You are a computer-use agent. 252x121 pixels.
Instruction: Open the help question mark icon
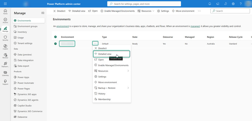[x=241, y=4]
